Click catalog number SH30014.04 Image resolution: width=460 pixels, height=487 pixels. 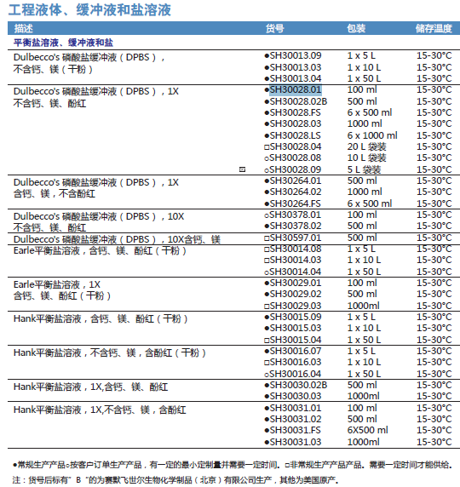pyautogui.click(x=296, y=272)
